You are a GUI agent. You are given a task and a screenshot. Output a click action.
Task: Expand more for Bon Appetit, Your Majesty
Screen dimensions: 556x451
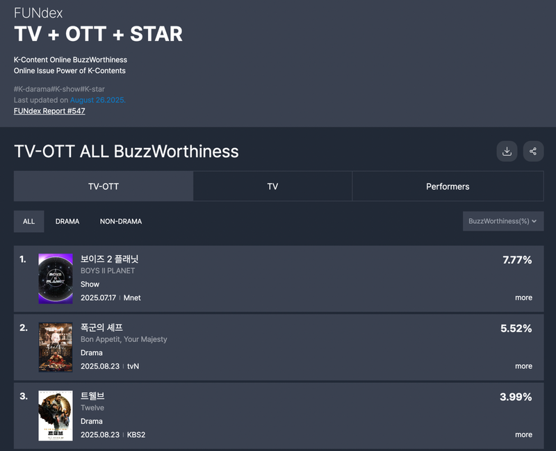click(x=523, y=366)
